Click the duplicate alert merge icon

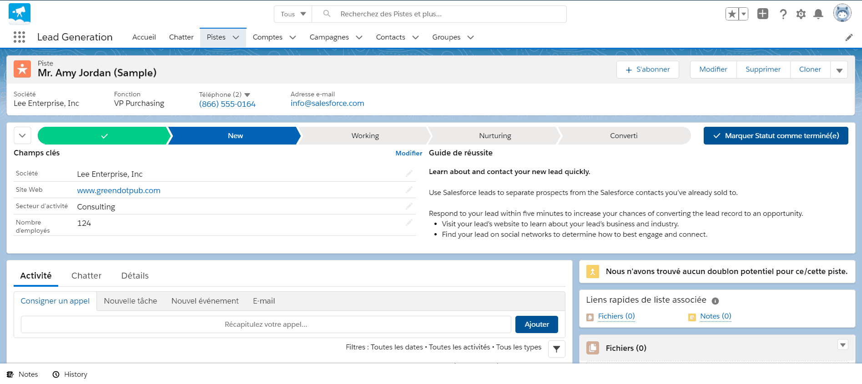pyautogui.click(x=593, y=271)
